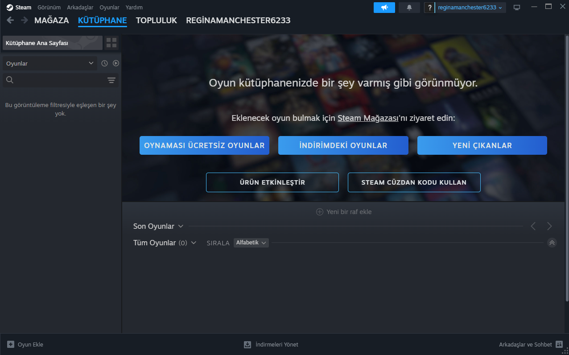Click Oyun Ekle at bottom left
This screenshot has width=569, height=355.
pyautogui.click(x=25, y=344)
